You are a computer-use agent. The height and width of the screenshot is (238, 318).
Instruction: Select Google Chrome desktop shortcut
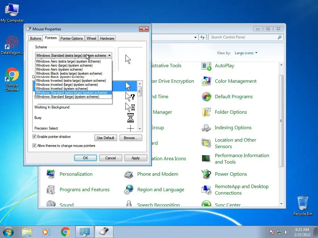12,80
